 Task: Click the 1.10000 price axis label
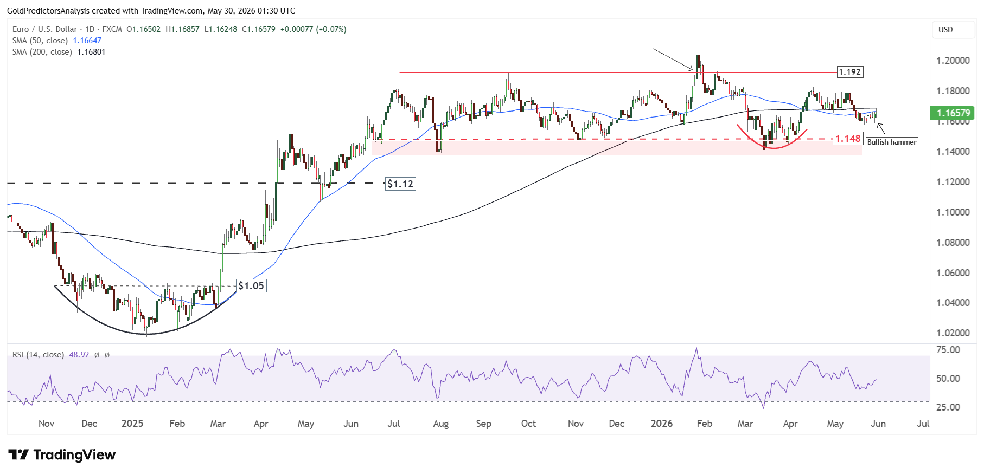[953, 212]
